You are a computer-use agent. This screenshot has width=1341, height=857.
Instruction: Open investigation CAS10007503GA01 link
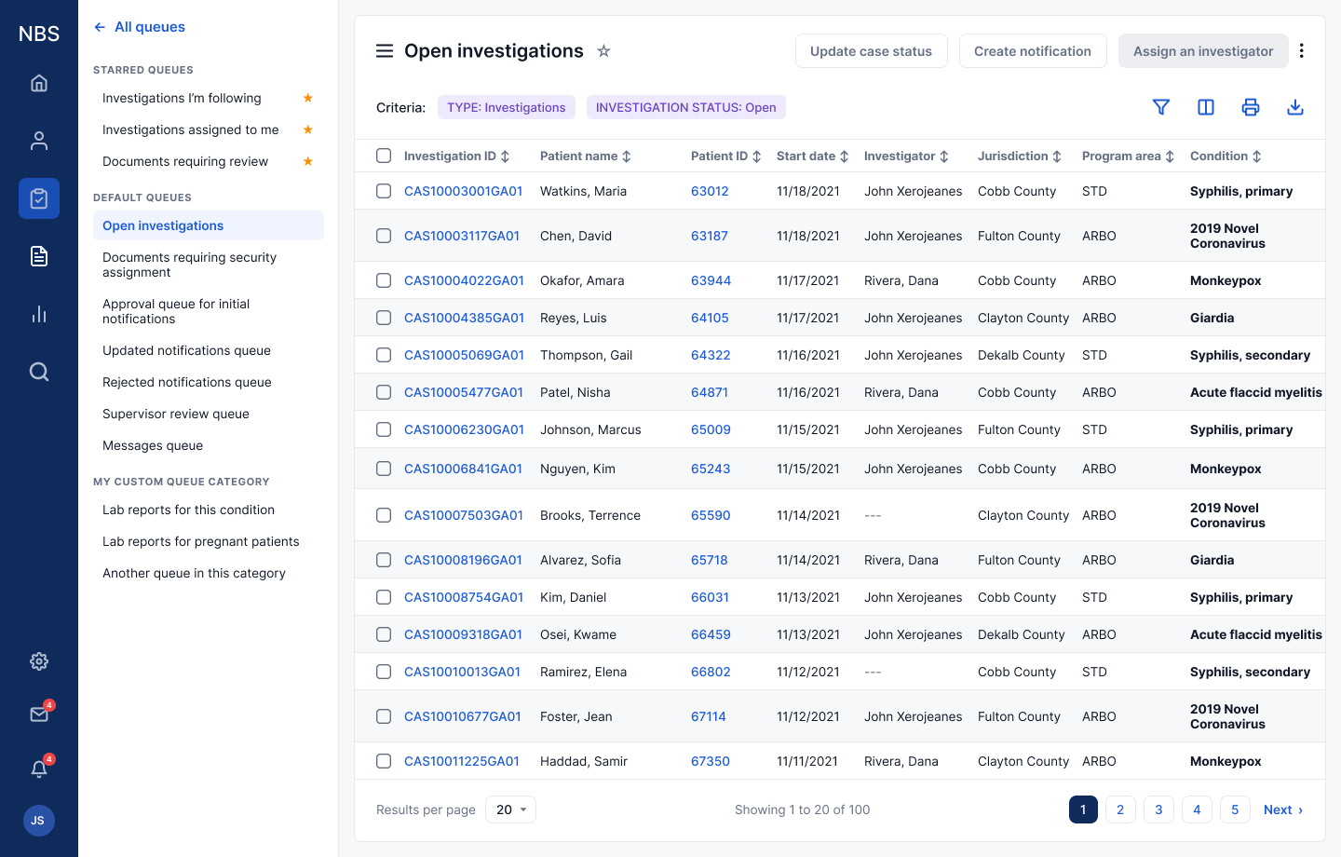(464, 515)
